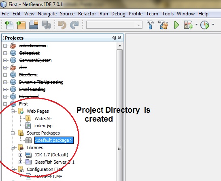The image size is (221, 181).
Task: Expand the JDK 1.7 (Default) node
Action: 20,155
